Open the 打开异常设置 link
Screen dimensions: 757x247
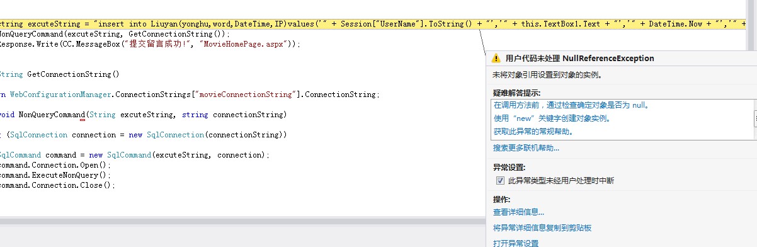point(516,243)
